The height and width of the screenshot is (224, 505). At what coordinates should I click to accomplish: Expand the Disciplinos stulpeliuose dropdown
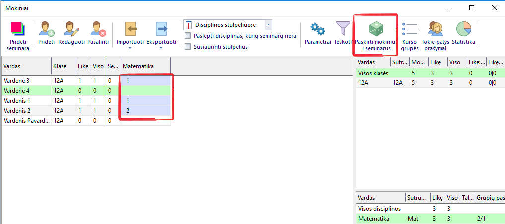pos(268,25)
